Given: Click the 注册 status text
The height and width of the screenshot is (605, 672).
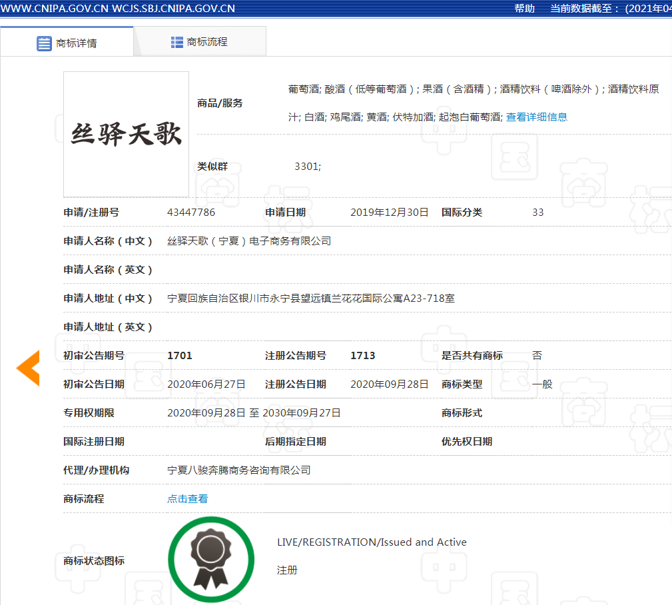Looking at the screenshot, I should (286, 570).
